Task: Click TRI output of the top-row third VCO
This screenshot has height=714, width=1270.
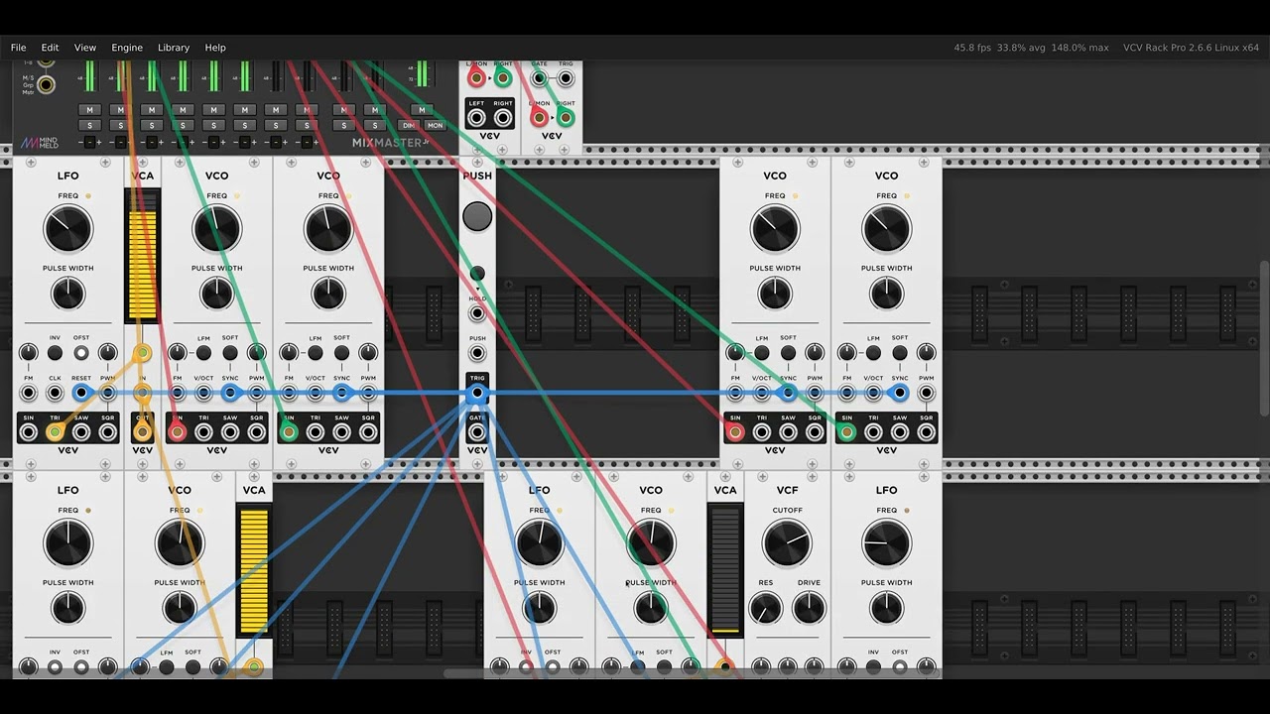Action: tap(762, 431)
